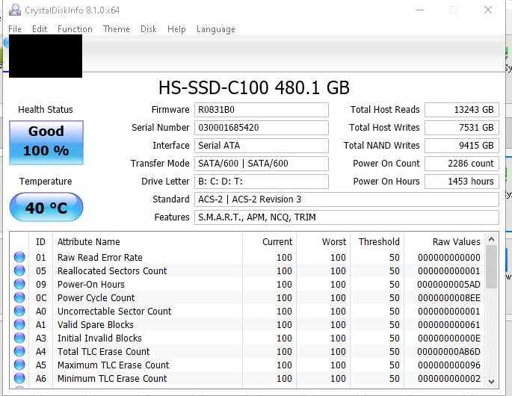Click the HS-SSD-C100 480.1 GB disk title
Image resolution: width=512 pixels, height=396 pixels.
tap(254, 87)
